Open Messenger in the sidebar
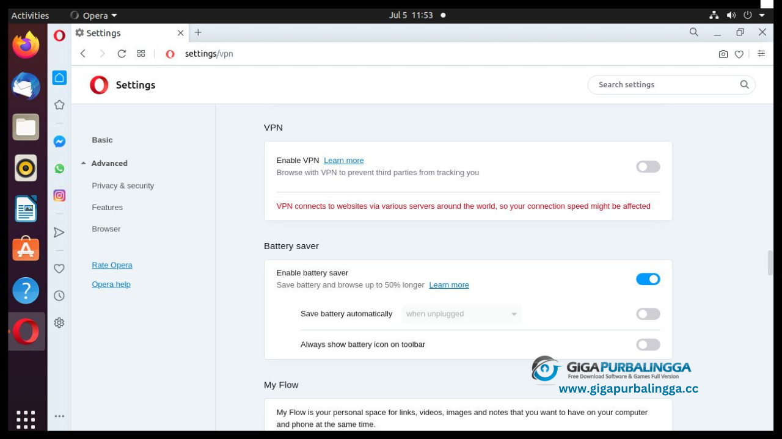 (x=59, y=141)
